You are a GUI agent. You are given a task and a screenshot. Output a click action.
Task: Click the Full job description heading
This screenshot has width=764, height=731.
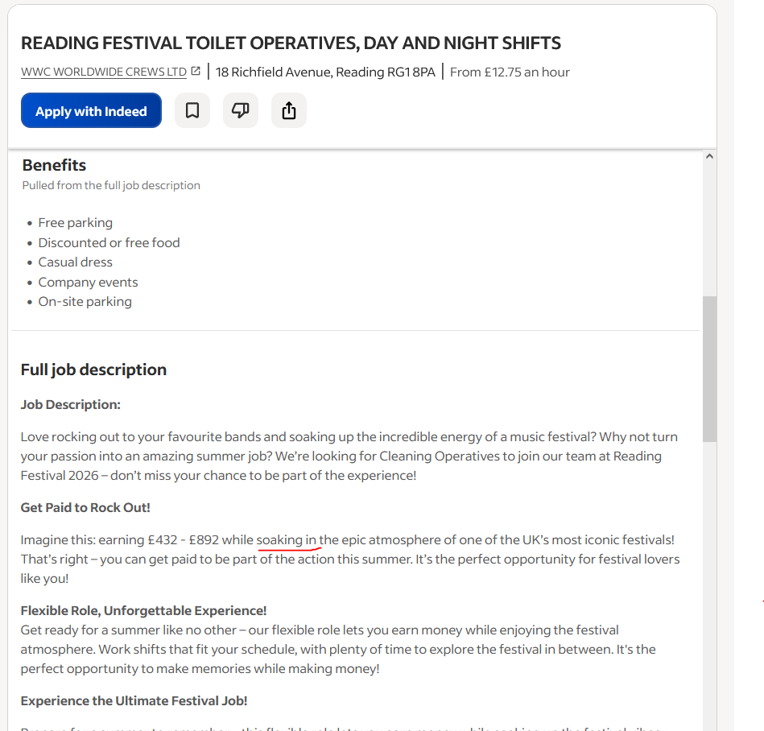pyautogui.click(x=93, y=370)
